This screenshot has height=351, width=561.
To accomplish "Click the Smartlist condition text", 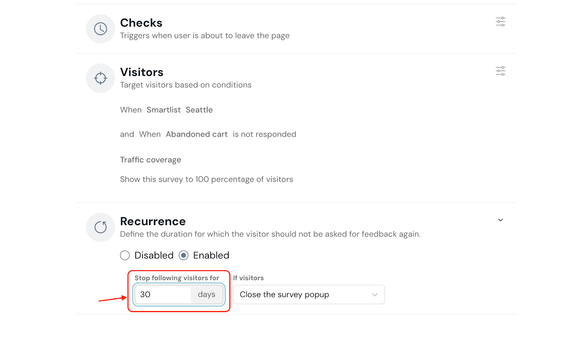I will (163, 110).
